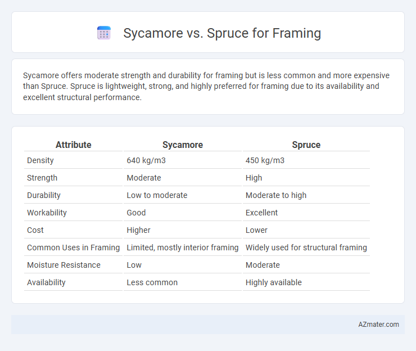Click the 'Sycamore' column header
The height and width of the screenshot is (351, 416).
coord(183,145)
